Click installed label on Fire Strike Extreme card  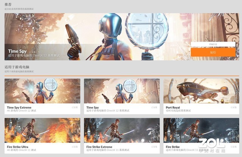pyautogui.click(x=154, y=147)
